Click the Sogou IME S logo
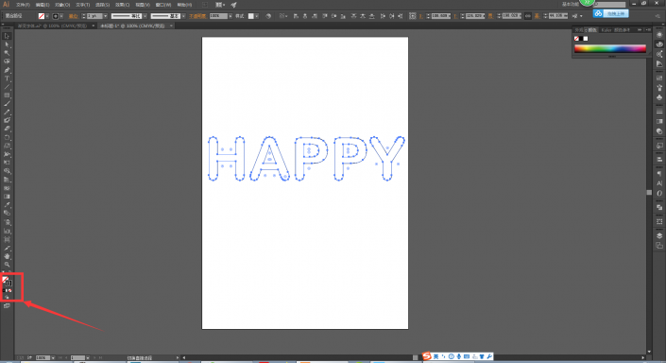 point(427,356)
